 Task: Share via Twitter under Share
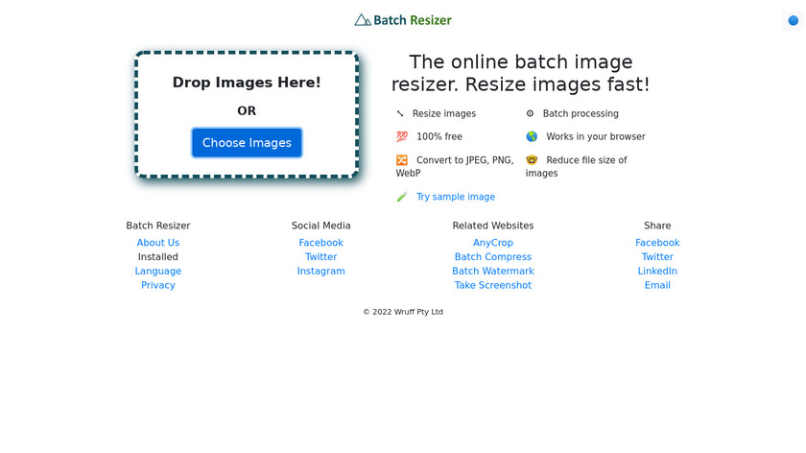point(657,256)
